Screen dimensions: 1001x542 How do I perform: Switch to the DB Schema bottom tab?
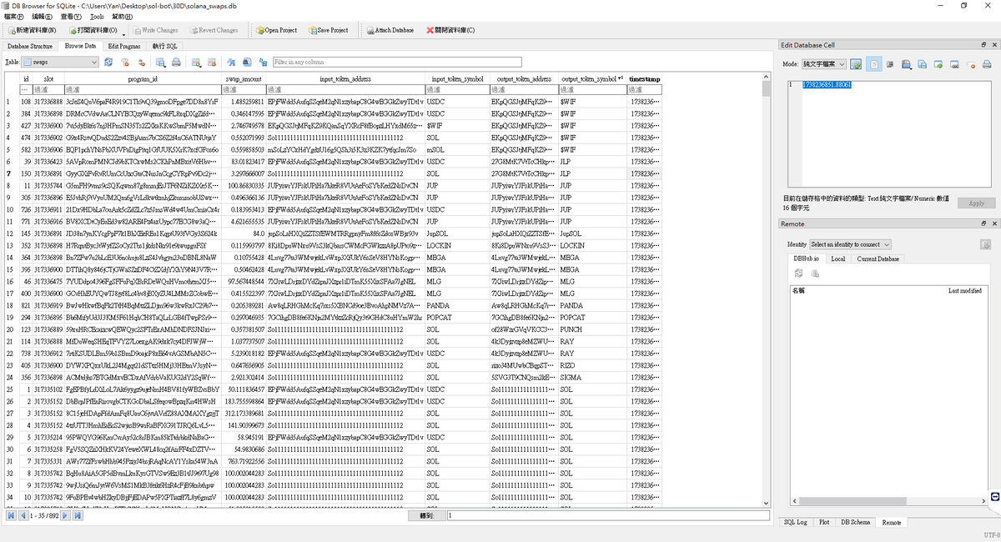pyautogui.click(x=855, y=522)
